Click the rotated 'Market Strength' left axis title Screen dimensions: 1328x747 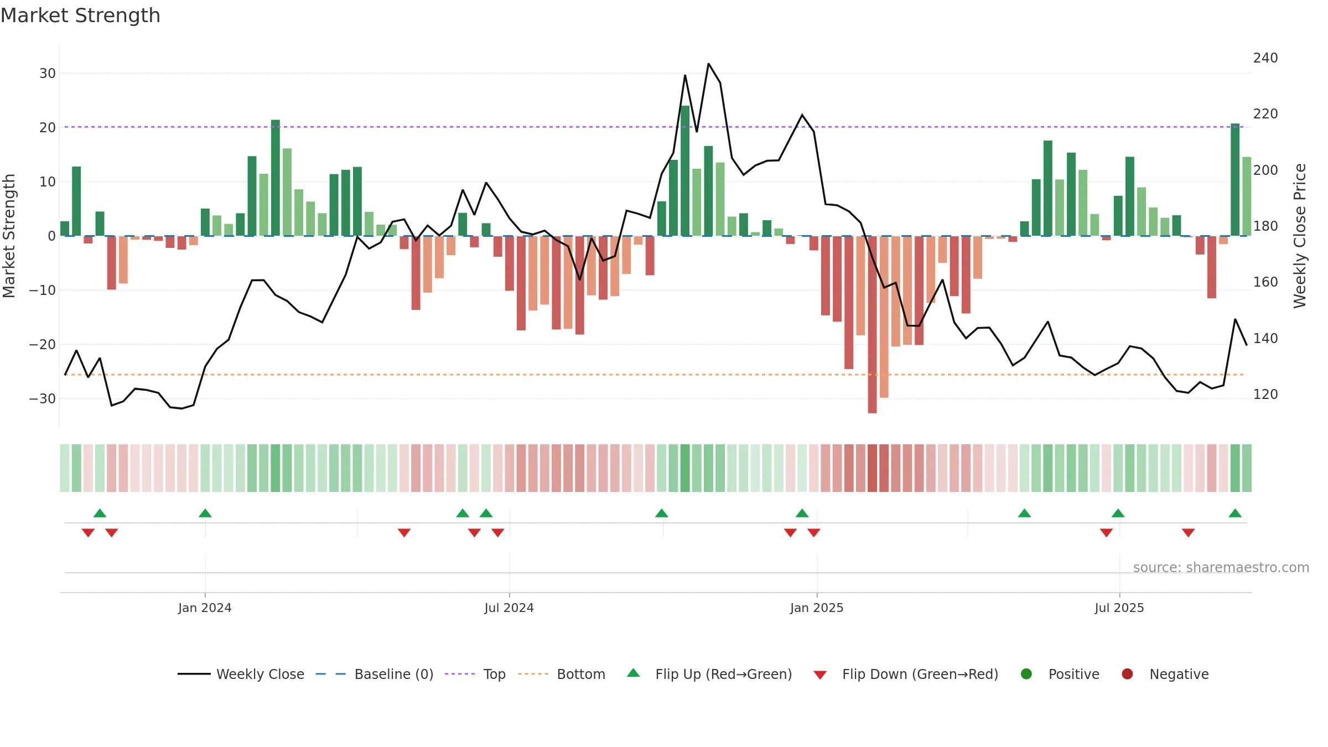(x=9, y=236)
